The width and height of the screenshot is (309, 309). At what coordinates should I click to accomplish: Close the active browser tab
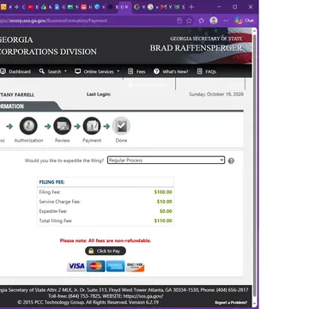tap(126, 7)
